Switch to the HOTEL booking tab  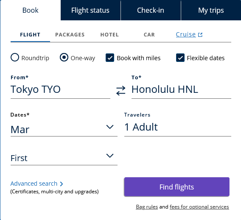109,35
